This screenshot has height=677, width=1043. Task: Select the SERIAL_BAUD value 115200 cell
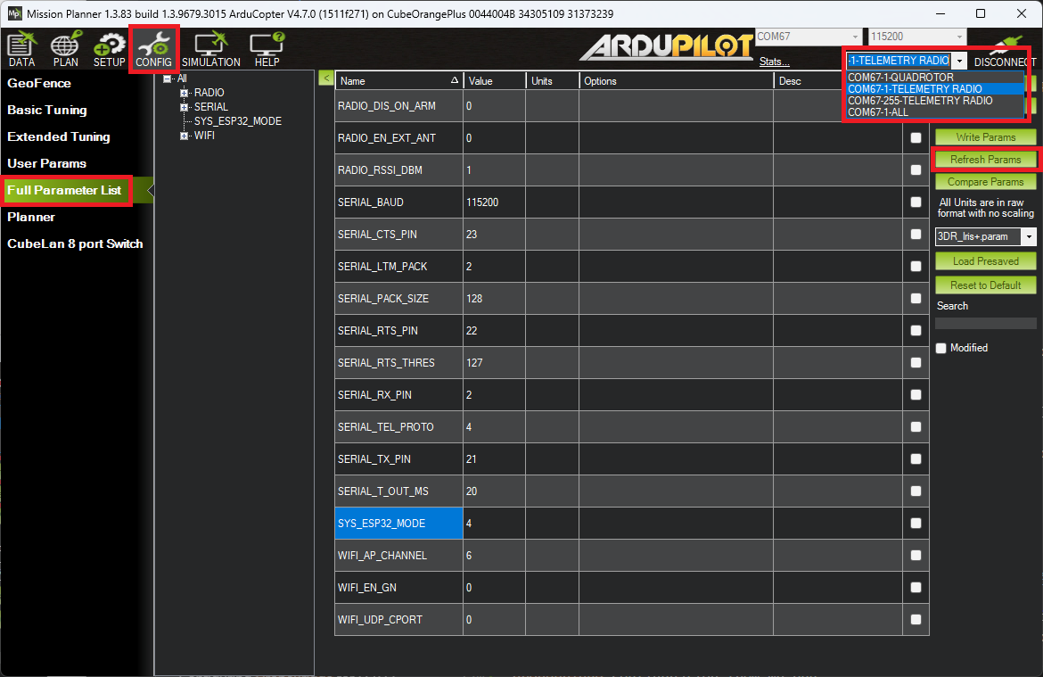coord(494,202)
